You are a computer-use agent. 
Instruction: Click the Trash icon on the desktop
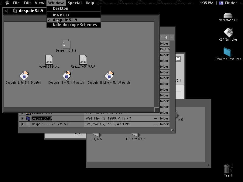click(x=227, y=169)
